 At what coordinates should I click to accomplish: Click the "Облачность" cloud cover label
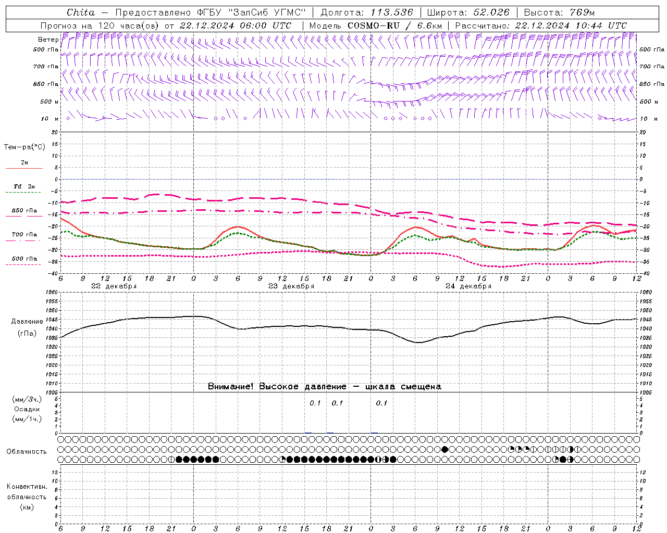click(x=27, y=452)
